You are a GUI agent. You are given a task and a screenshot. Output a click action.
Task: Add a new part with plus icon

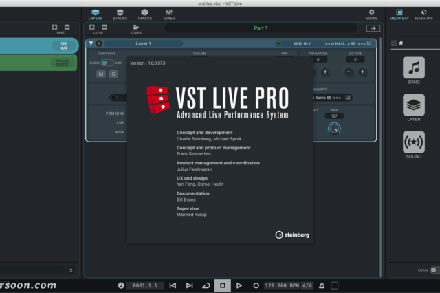click(x=54, y=27)
